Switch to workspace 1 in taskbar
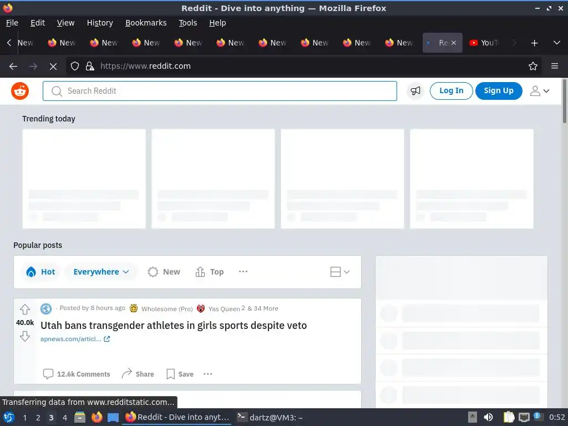The width and height of the screenshot is (568, 426). click(x=24, y=418)
